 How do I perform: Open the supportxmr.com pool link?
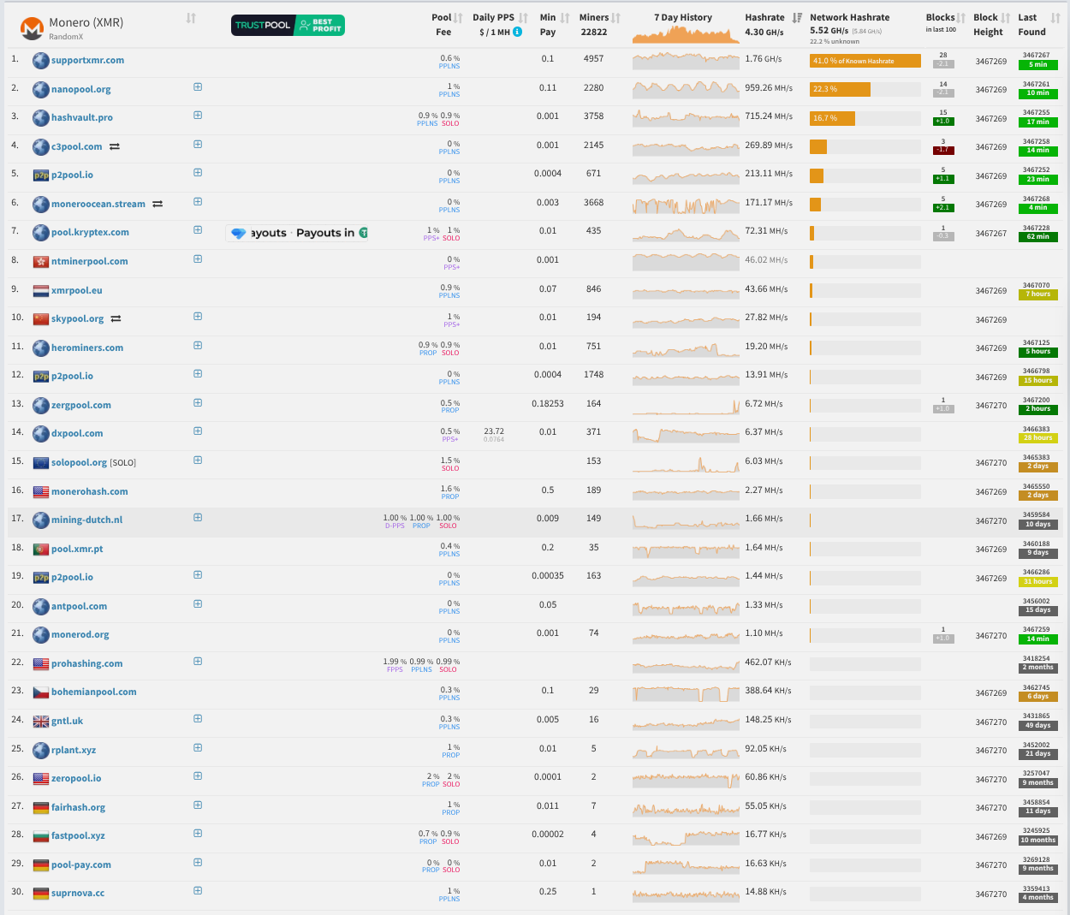point(87,60)
